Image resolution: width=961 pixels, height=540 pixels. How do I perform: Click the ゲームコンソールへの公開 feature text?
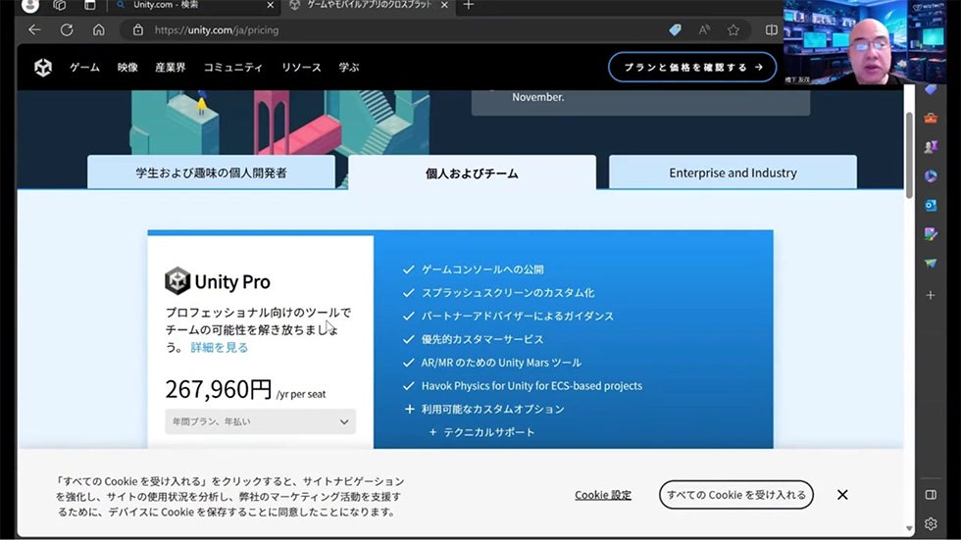(482, 270)
